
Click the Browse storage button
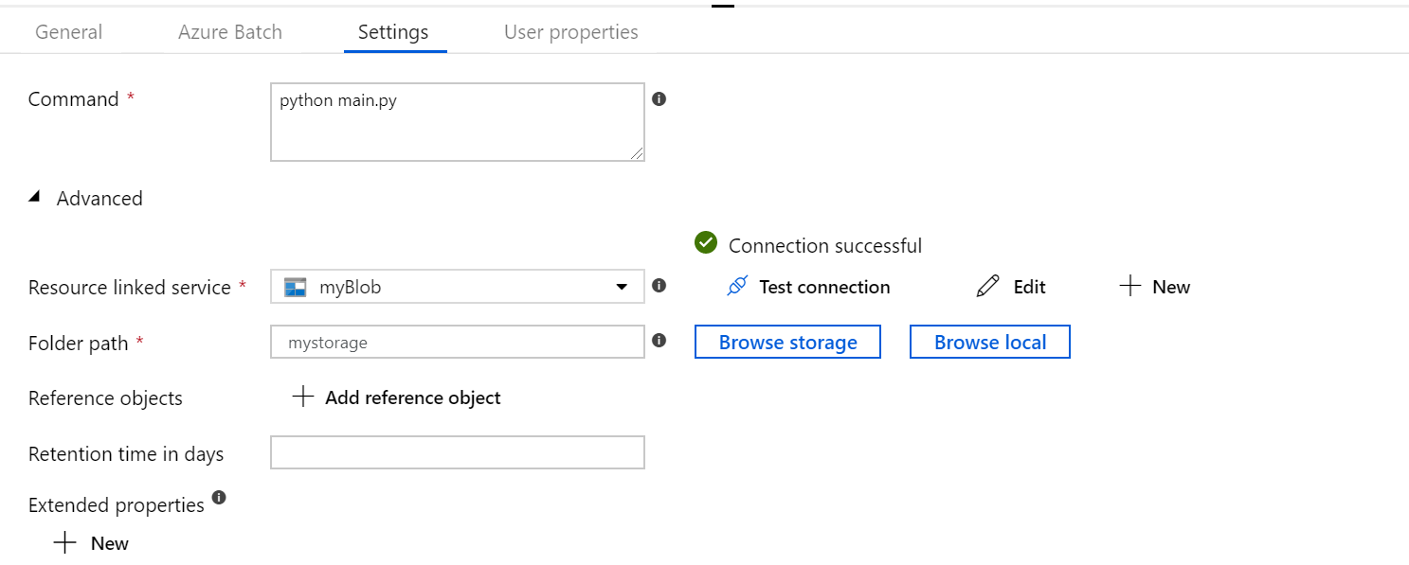(x=787, y=342)
